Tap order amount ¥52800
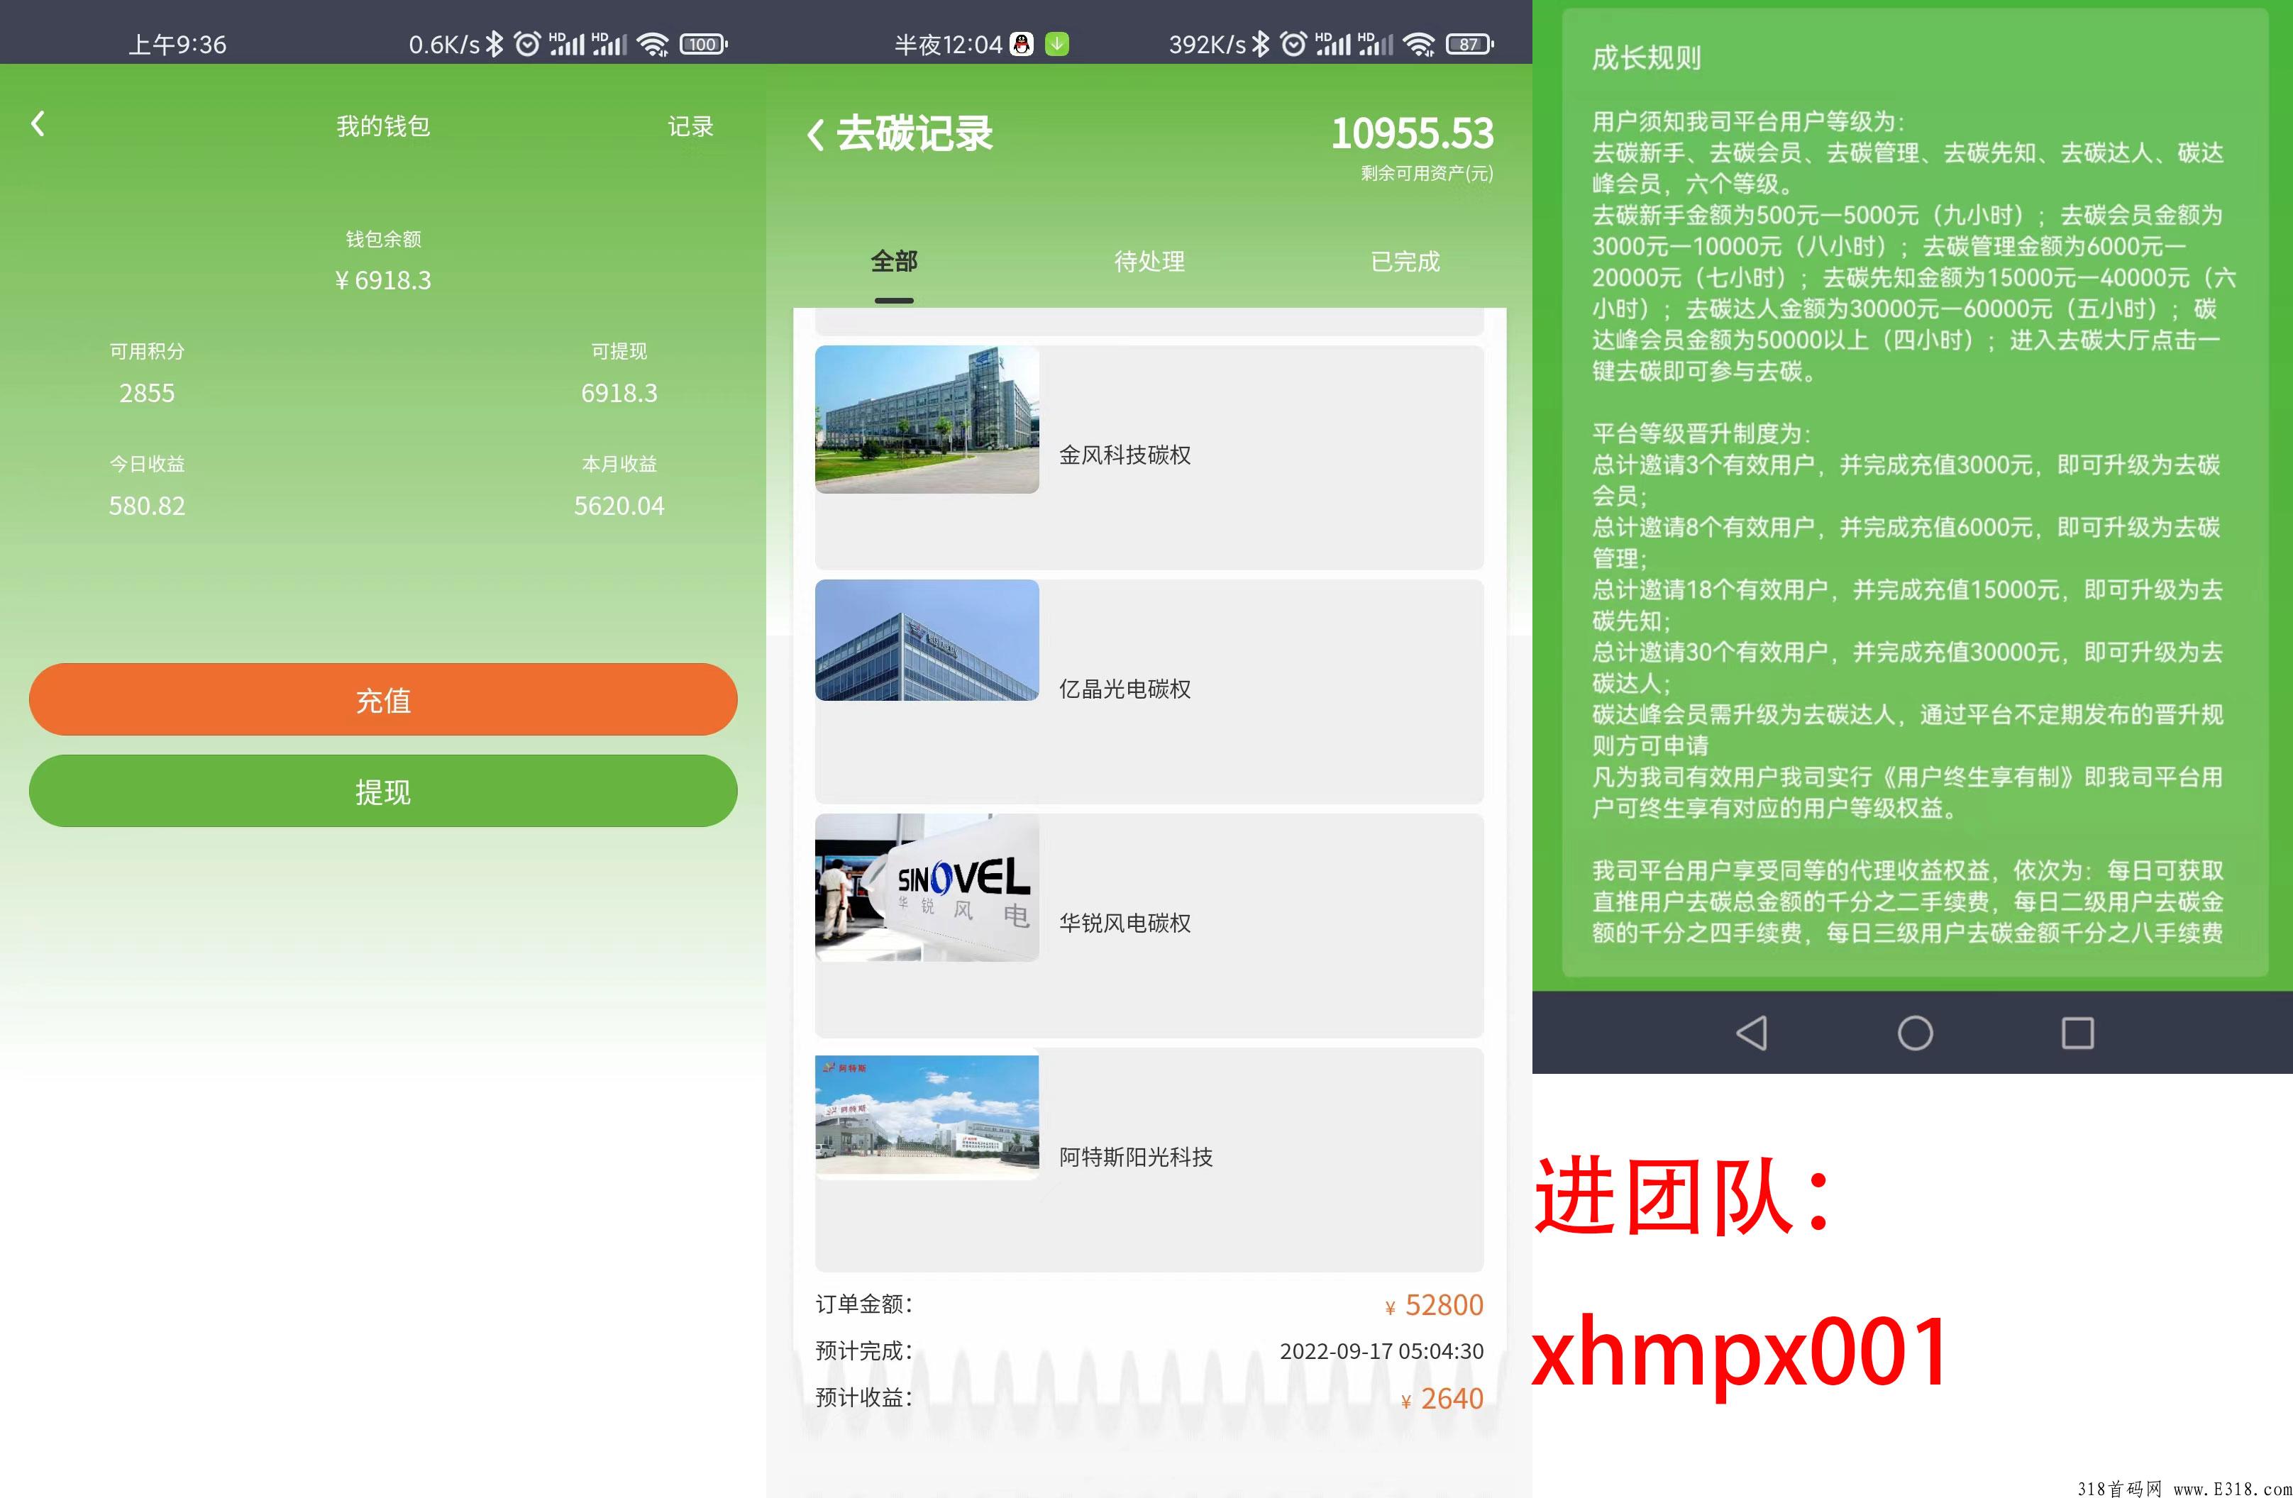 1434,1304
